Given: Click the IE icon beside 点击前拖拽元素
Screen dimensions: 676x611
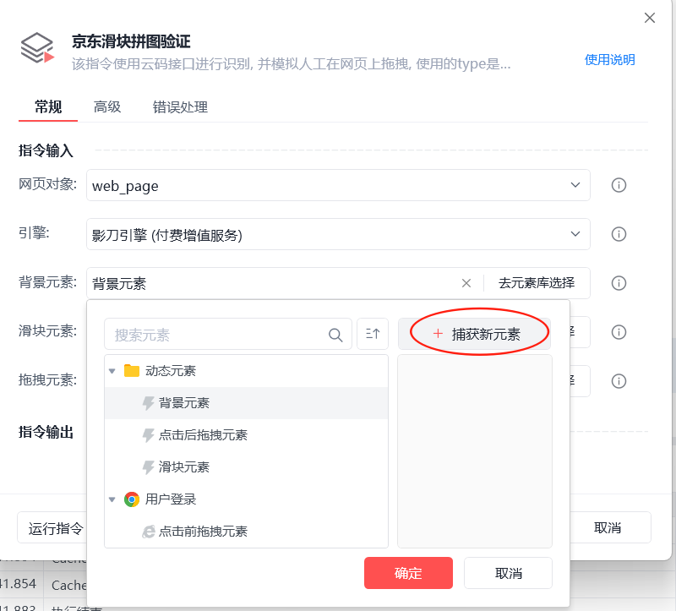Looking at the screenshot, I should click(149, 532).
